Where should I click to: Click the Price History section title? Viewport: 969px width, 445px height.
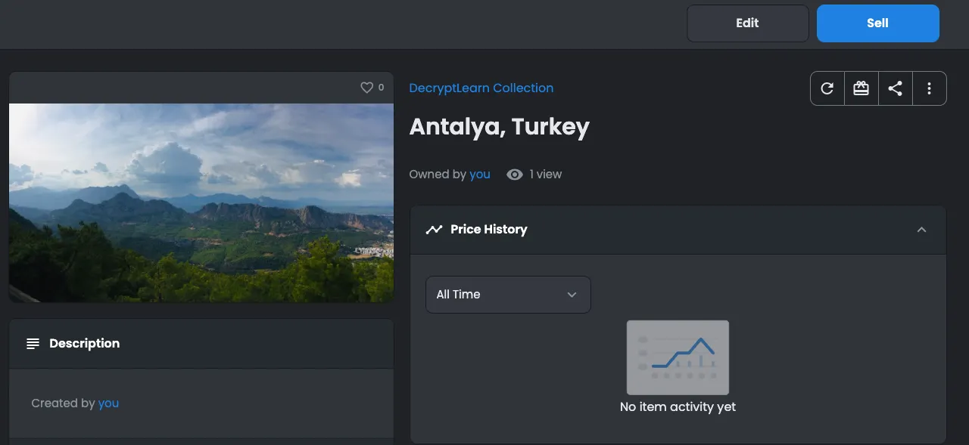pyautogui.click(x=488, y=230)
